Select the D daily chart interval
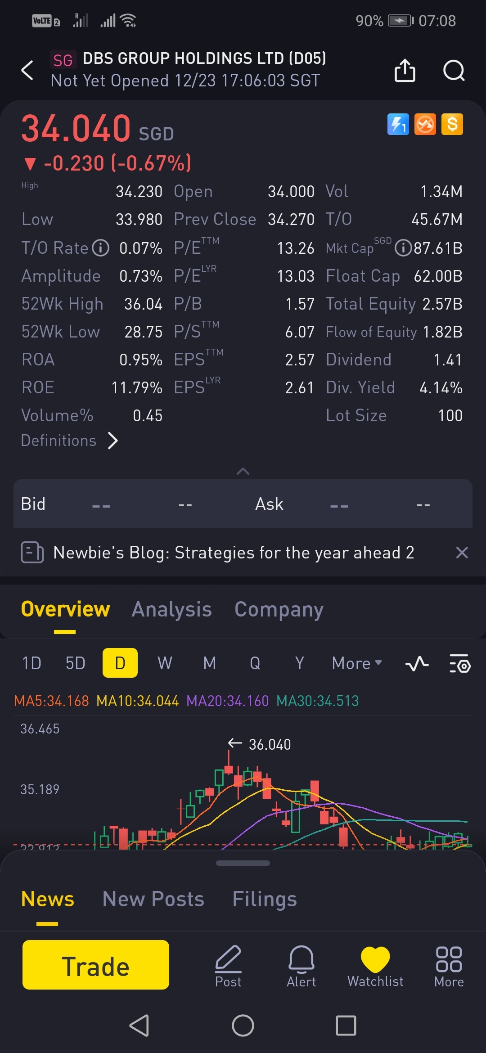 [120, 663]
